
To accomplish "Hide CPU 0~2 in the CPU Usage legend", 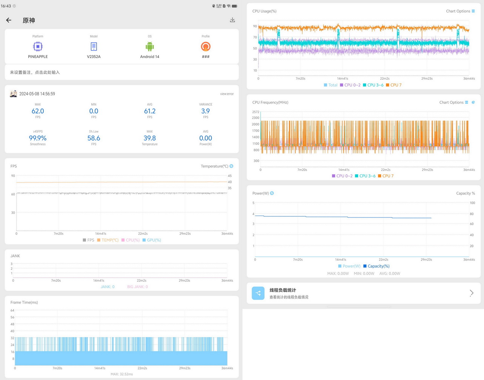I will pos(350,85).
